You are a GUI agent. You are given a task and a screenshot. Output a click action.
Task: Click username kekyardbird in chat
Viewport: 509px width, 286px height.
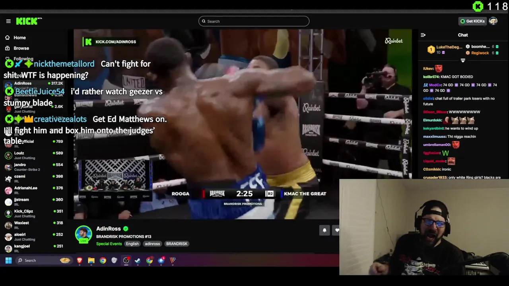[x=433, y=128]
